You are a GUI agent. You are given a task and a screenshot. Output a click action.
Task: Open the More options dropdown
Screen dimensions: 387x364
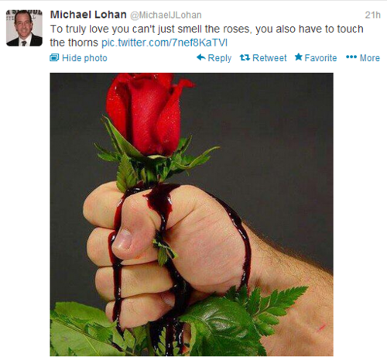[363, 57]
